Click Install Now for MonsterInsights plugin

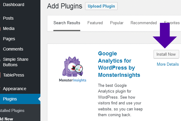[166, 54]
